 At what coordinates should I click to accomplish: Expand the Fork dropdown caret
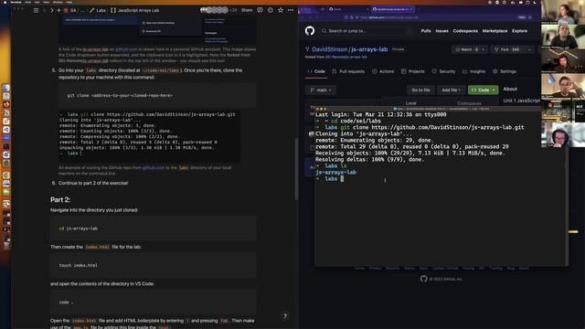[529, 49]
